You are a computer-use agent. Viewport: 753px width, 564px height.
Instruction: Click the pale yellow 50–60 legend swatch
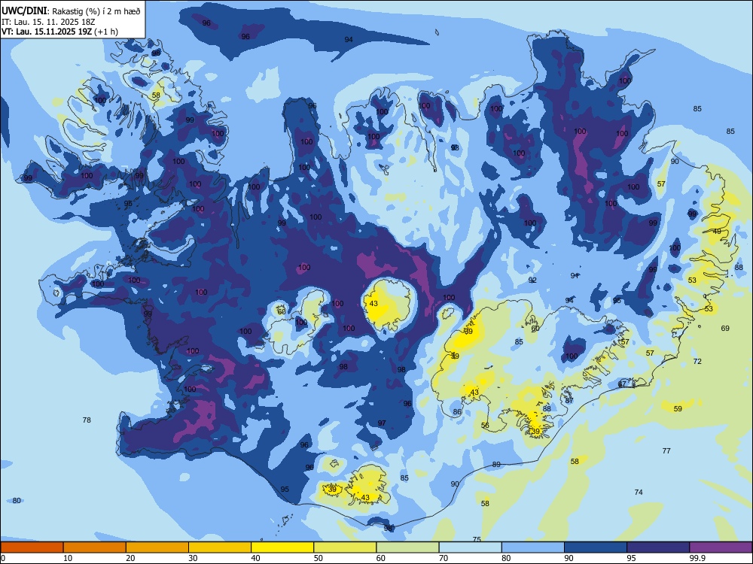(345, 547)
